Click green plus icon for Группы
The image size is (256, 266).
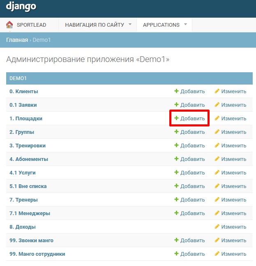(x=176, y=132)
